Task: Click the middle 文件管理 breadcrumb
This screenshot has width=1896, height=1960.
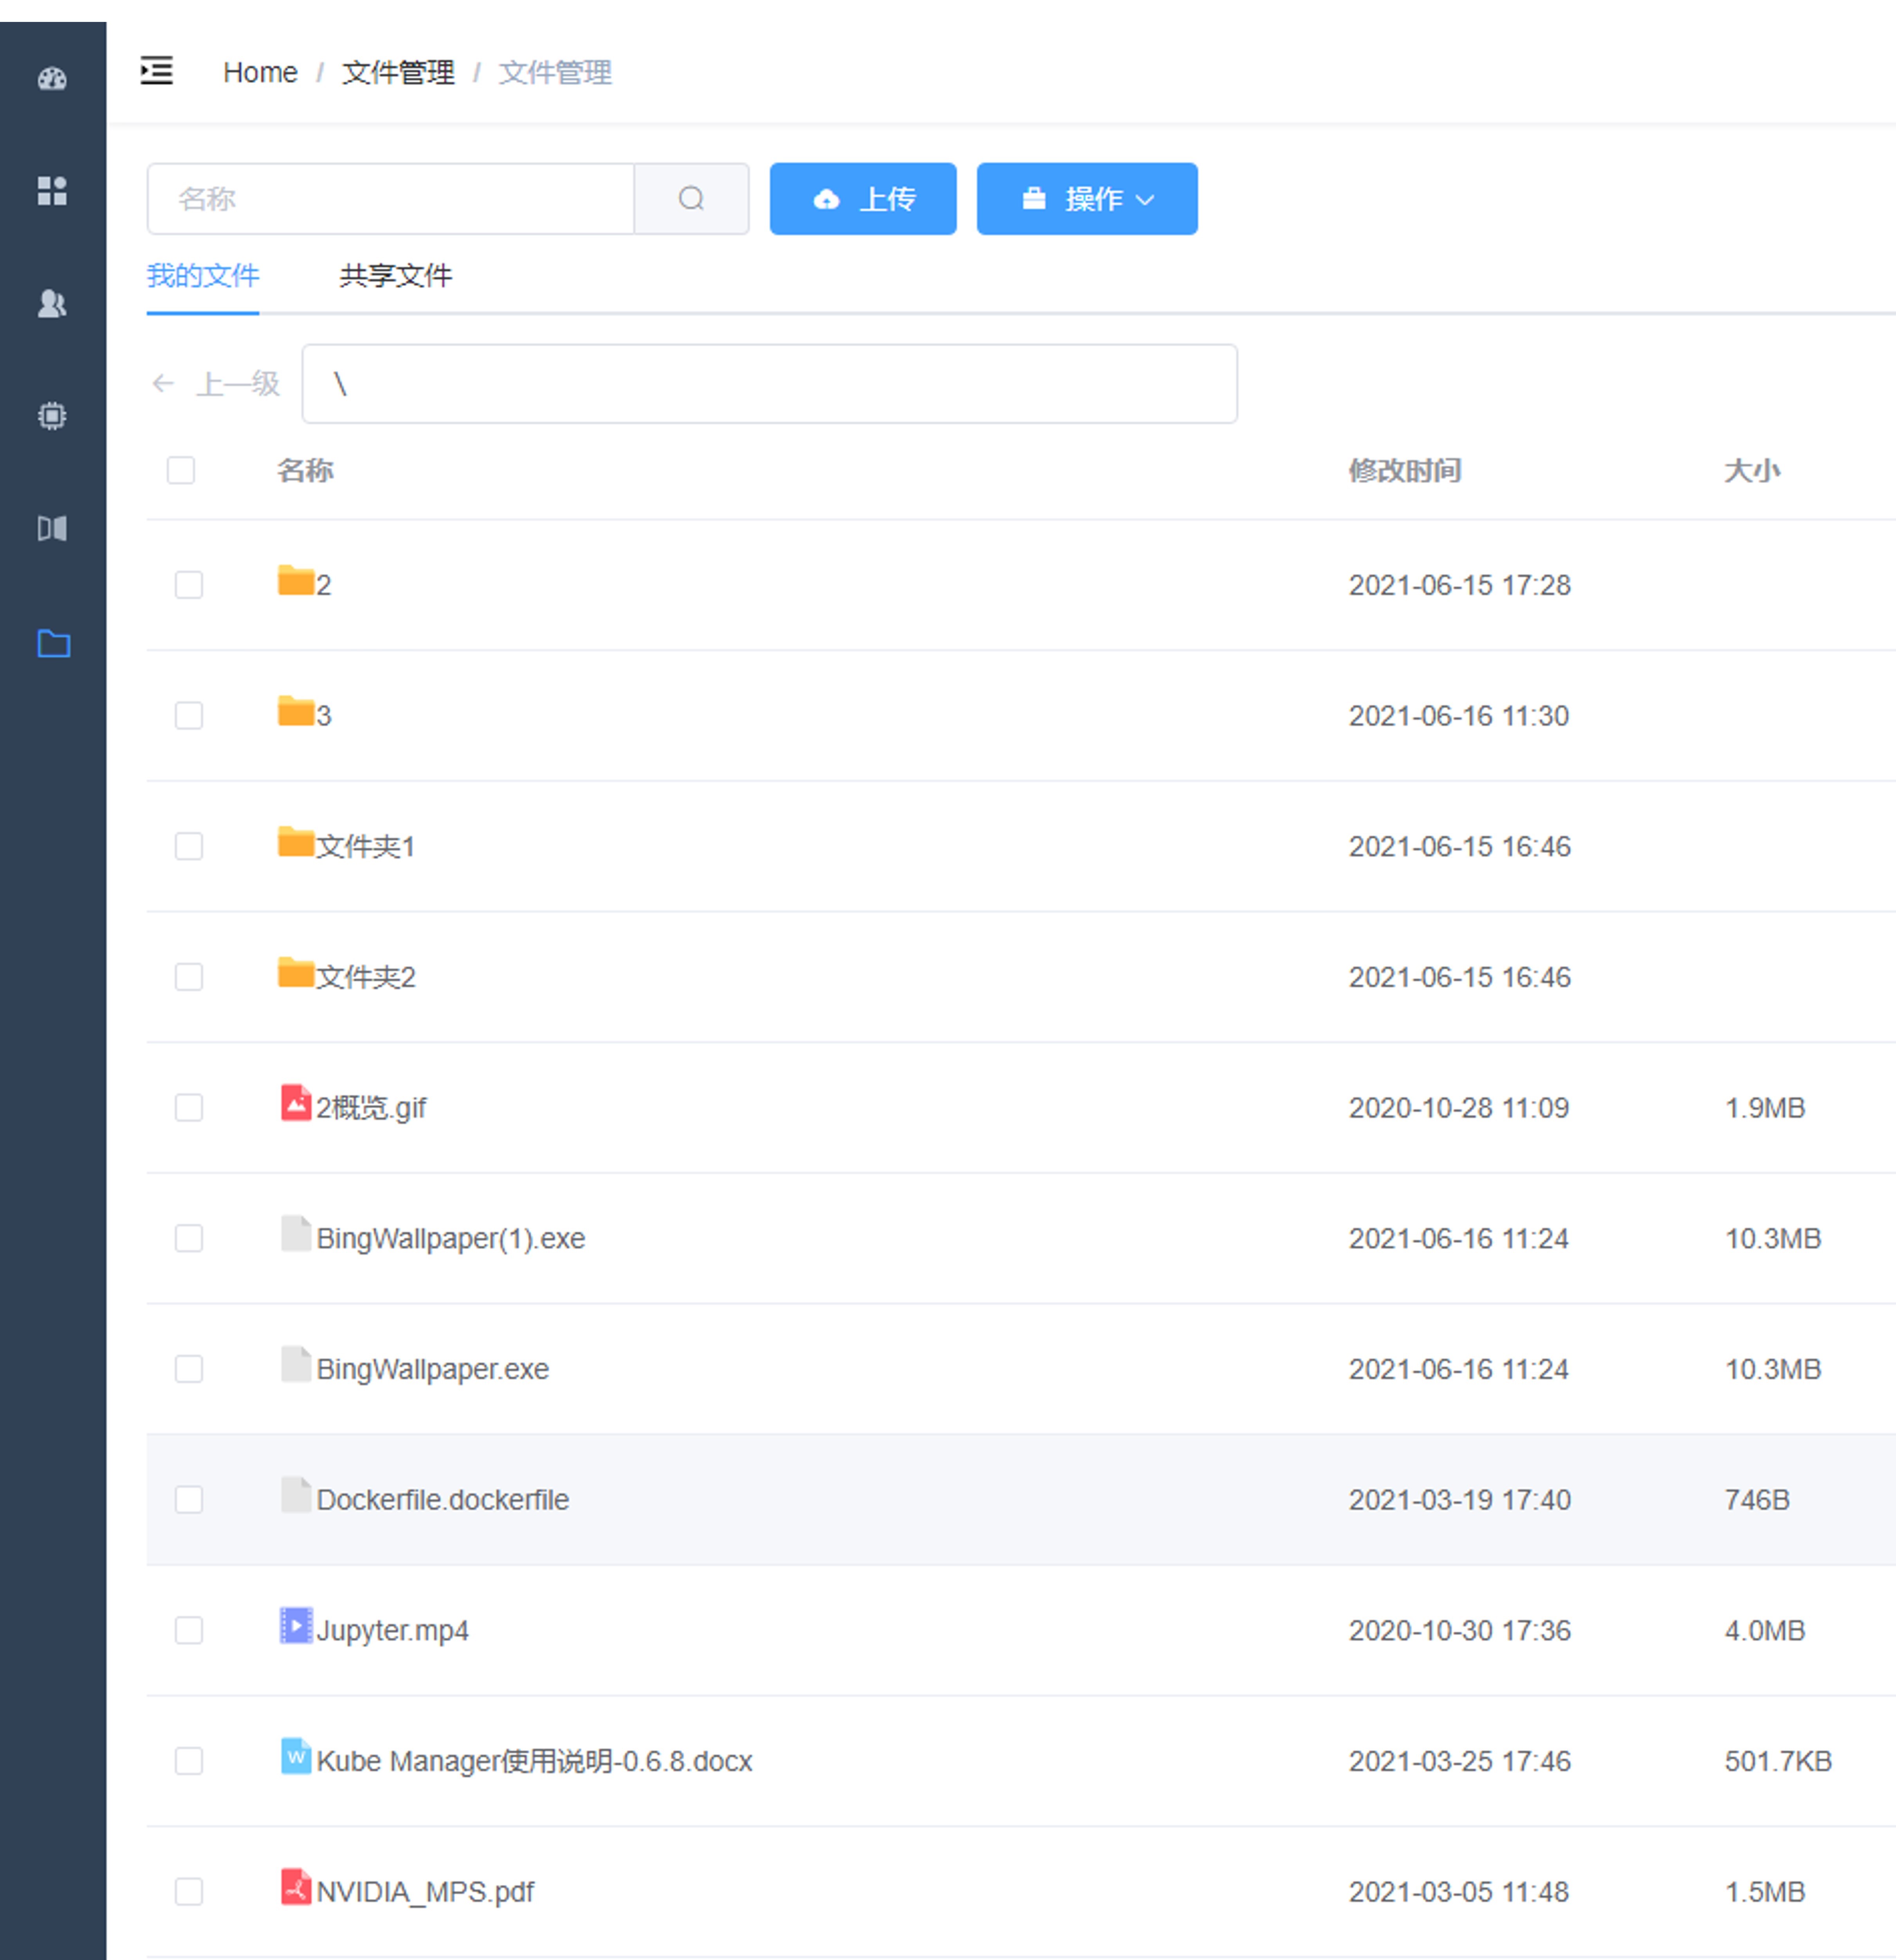Action: click(398, 73)
